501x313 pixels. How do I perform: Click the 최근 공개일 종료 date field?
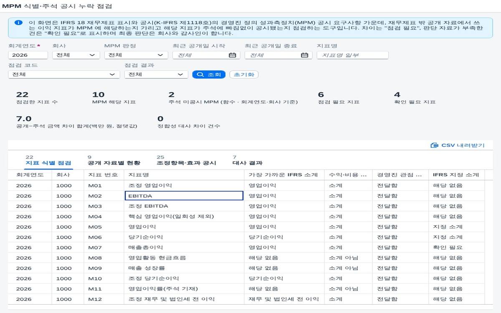point(278,55)
